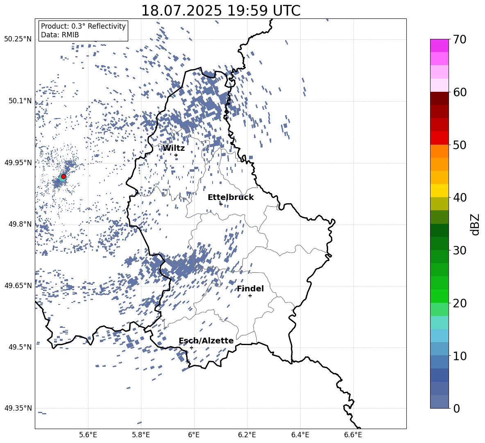Pick the yellow swatch just above 40
The width and height of the screenshot is (485, 443).
439,191
